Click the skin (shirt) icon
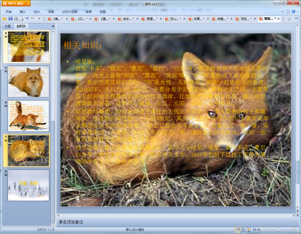The width and height of the screenshot is (301, 234). click(288, 12)
